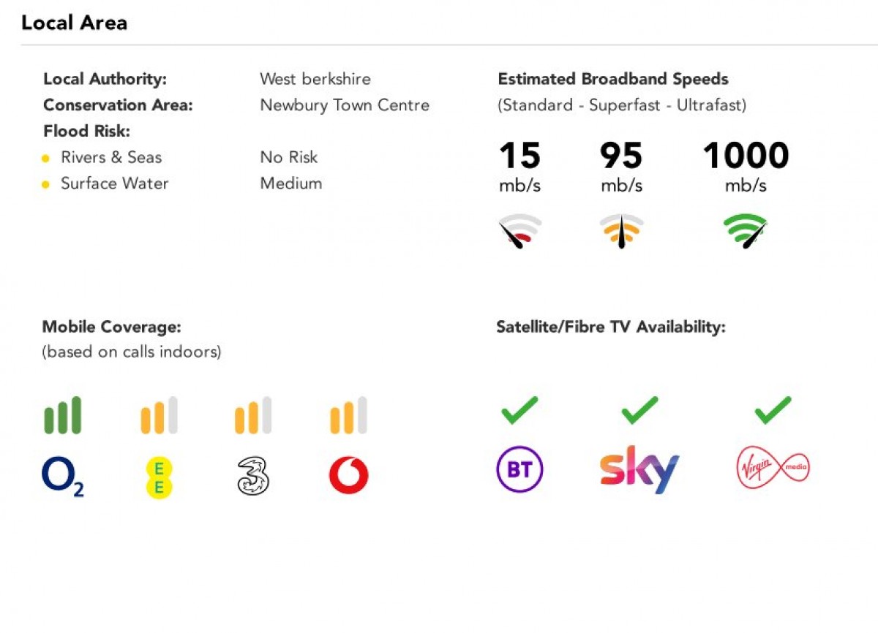Click the orange signal bars above Vodafone
Viewport: 878px width, 633px height.
coord(348,415)
